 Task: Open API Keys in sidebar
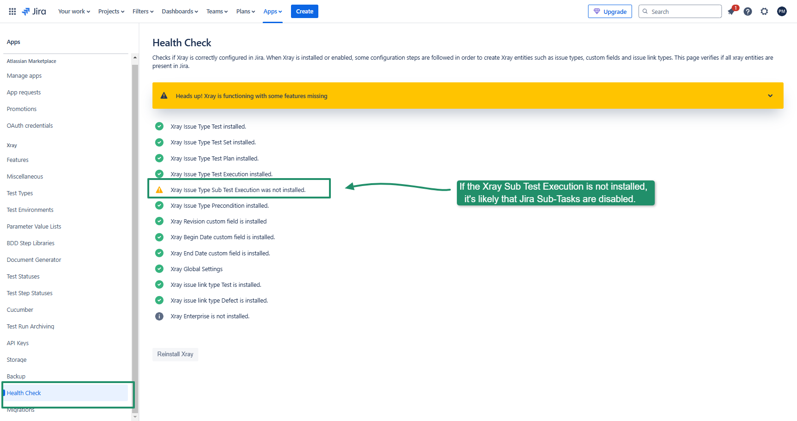18,343
